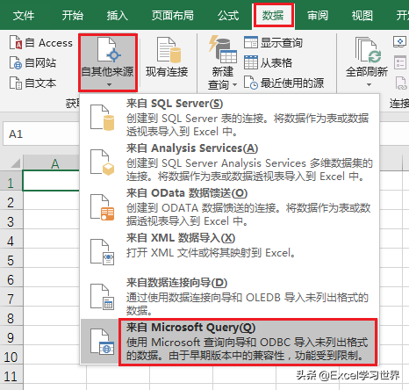Click the 最近使用的源 icon
This screenshot has height=390, width=409.
coord(251,83)
